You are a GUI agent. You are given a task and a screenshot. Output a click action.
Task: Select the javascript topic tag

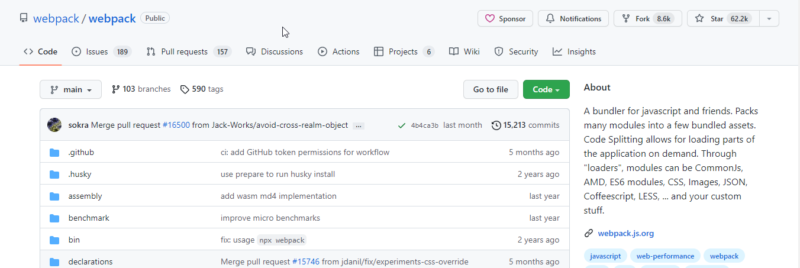(x=605, y=256)
